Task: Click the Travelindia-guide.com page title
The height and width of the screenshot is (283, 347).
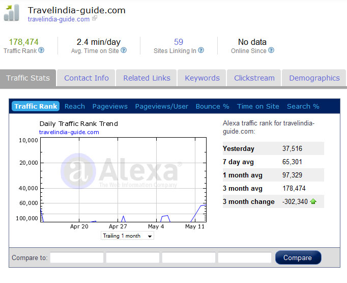Action: [76, 10]
